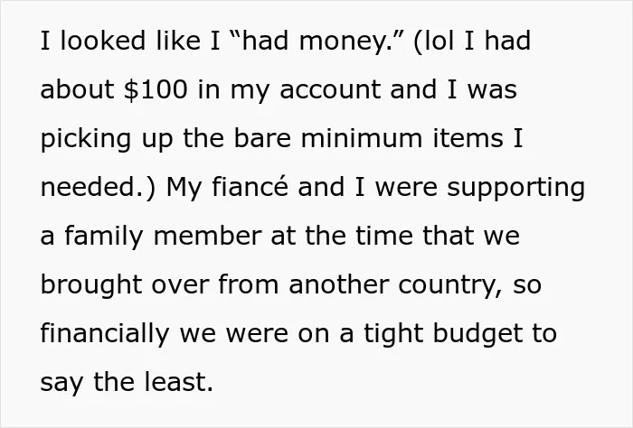Click the word 'needed.)' starting fourth line
The image size is (633, 428).
pyautogui.click(x=98, y=188)
